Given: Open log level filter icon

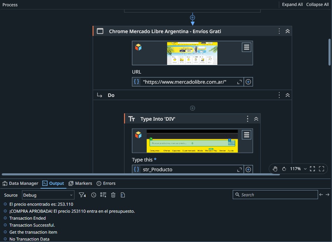Looking at the screenshot, I should pyautogui.click(x=82, y=195).
